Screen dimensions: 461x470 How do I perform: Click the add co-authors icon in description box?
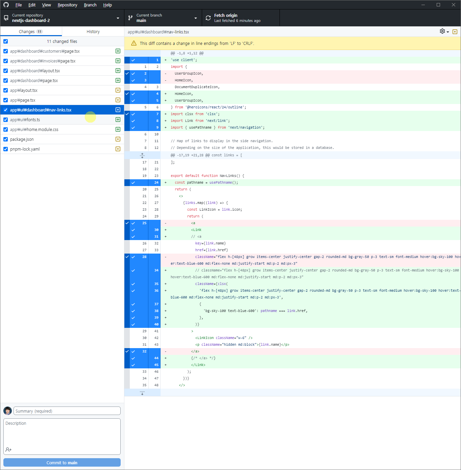point(8,449)
